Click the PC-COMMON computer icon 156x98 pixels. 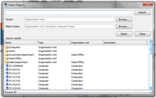[7, 66]
